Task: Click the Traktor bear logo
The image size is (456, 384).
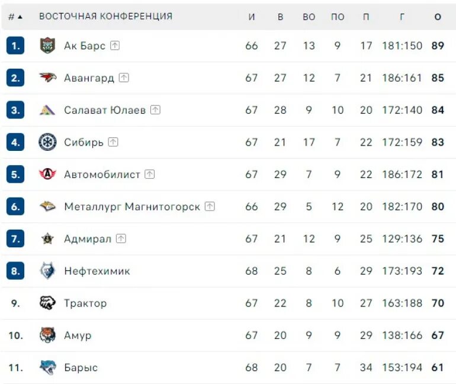Action: click(x=47, y=303)
